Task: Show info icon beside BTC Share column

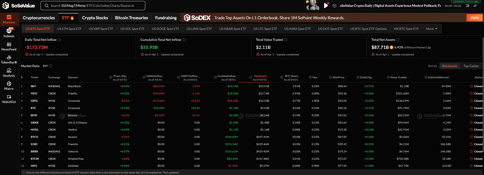Action: point(282,77)
